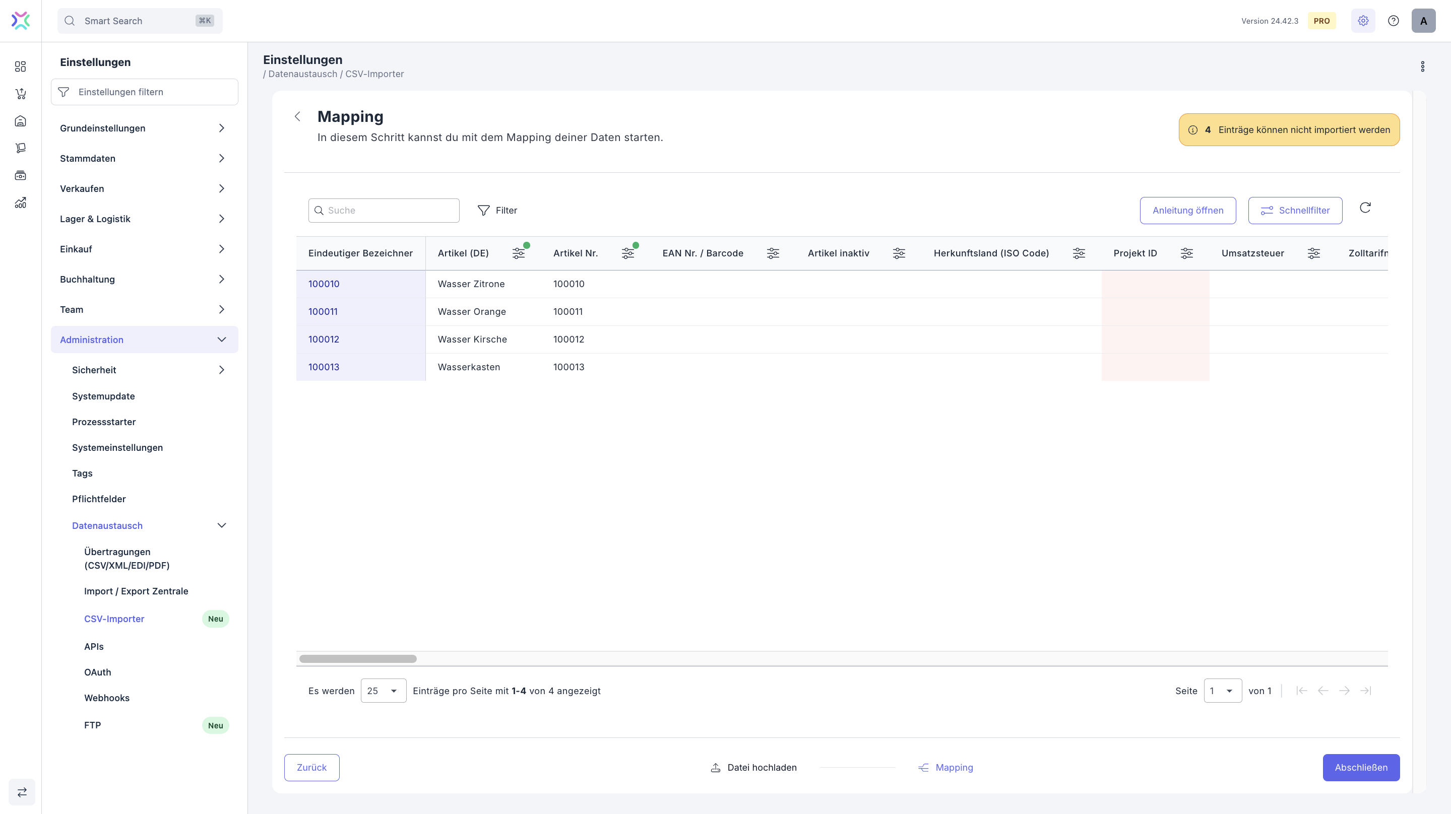Click the horizontal table scrollbar
1451x814 pixels.
pyautogui.click(x=358, y=659)
